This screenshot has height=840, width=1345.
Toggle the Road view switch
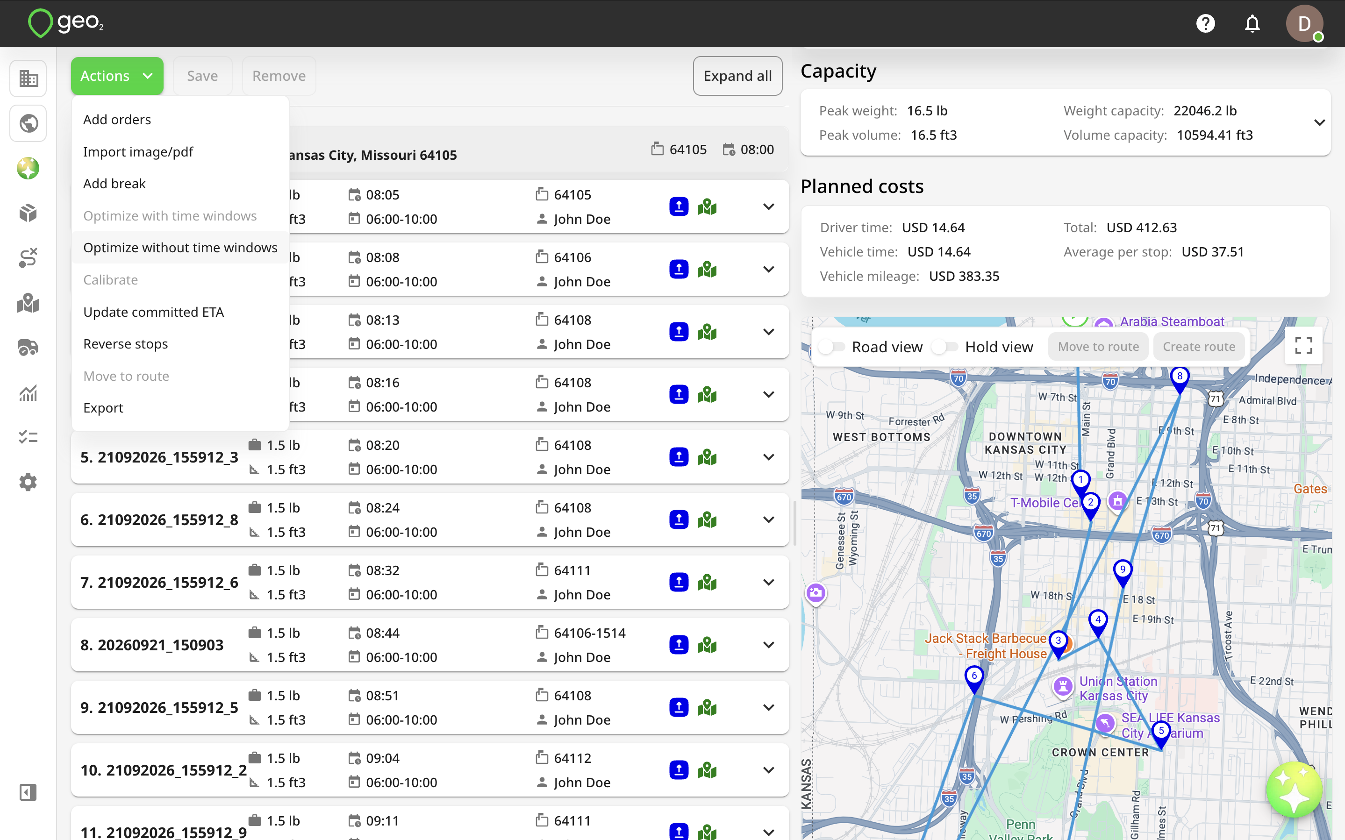tap(832, 347)
